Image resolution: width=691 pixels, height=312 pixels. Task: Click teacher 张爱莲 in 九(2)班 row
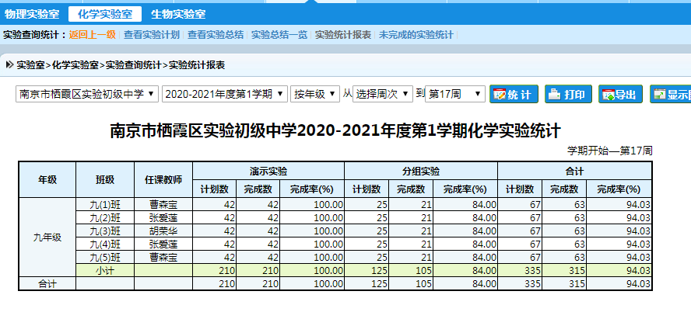163,217
